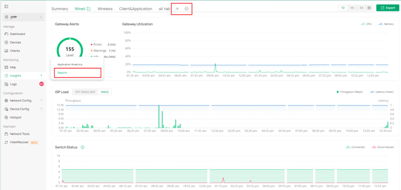Toggle the Connected series in Switch Status

[355, 147]
